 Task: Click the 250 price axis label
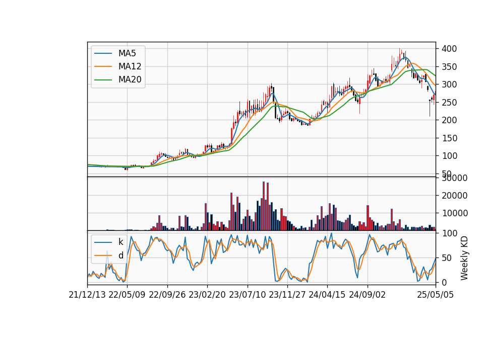pyautogui.click(x=449, y=103)
